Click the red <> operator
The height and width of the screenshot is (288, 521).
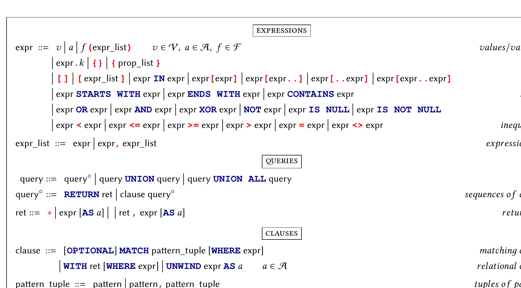tap(357, 125)
